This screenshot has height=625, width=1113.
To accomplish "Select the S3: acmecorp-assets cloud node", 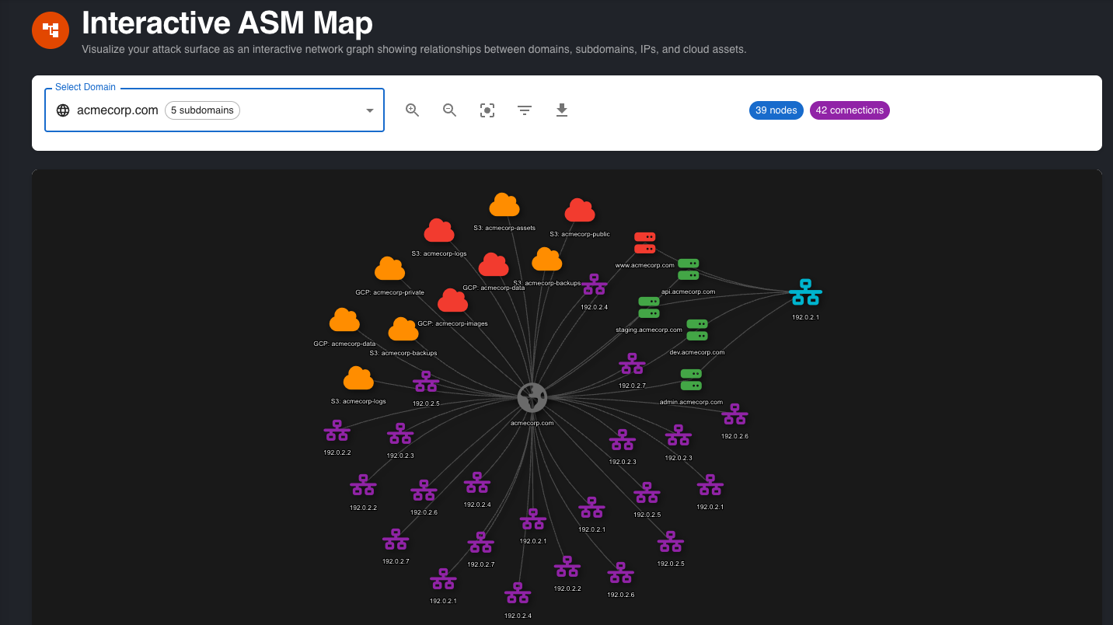I will tap(504, 206).
